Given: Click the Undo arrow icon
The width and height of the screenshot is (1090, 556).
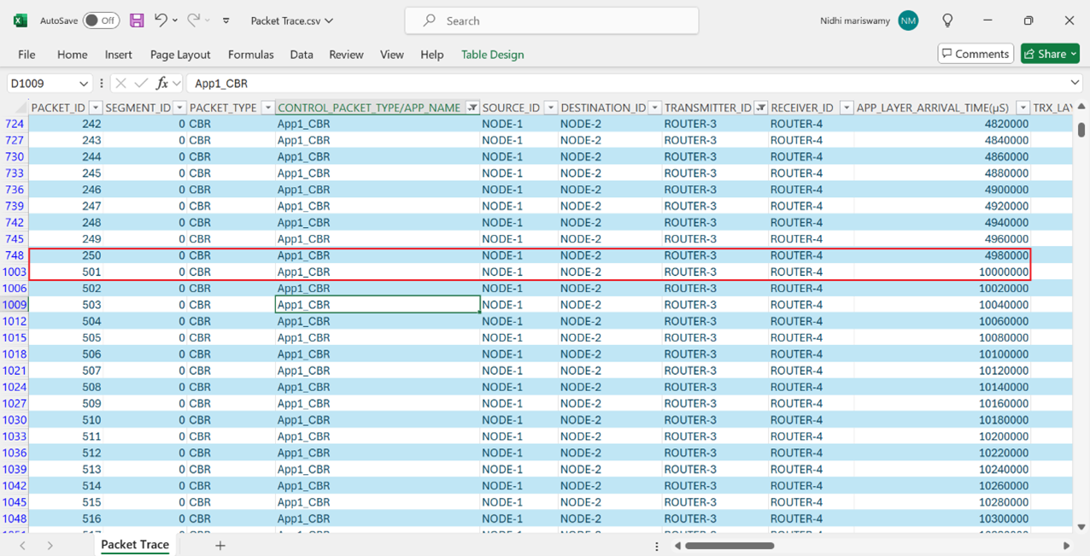Looking at the screenshot, I should [x=160, y=20].
